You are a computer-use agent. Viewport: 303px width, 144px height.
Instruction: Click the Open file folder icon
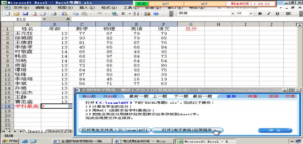[x=17, y=14]
